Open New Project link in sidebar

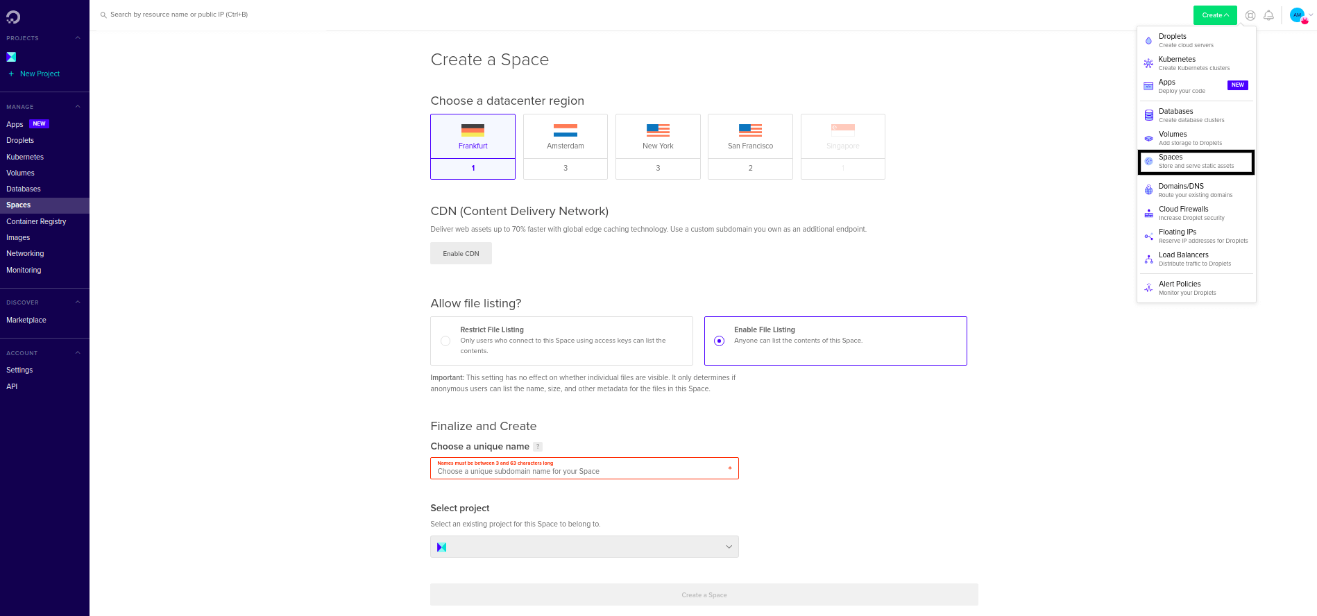40,74
